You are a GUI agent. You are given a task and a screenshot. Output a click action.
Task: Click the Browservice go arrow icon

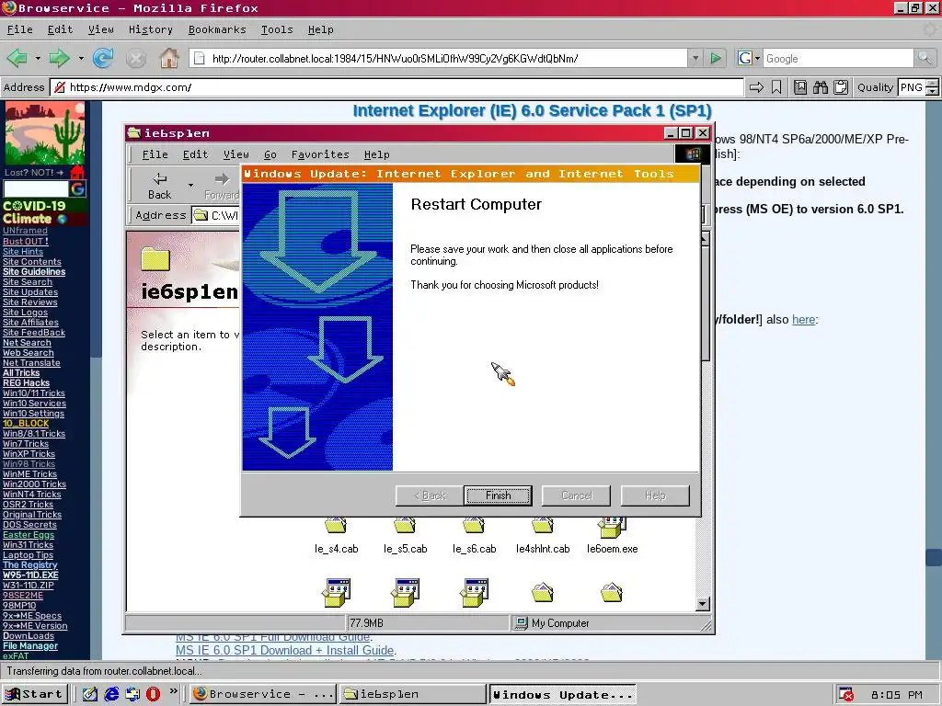(756, 87)
